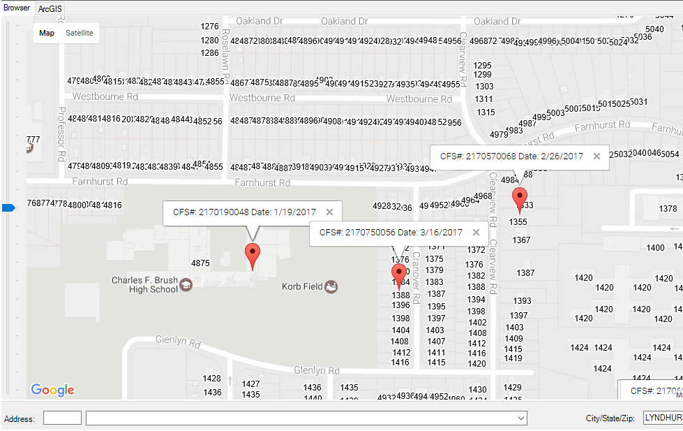Screen dimensions: 683x431
Task: Click house number "1428" on the map
Action: point(211,378)
